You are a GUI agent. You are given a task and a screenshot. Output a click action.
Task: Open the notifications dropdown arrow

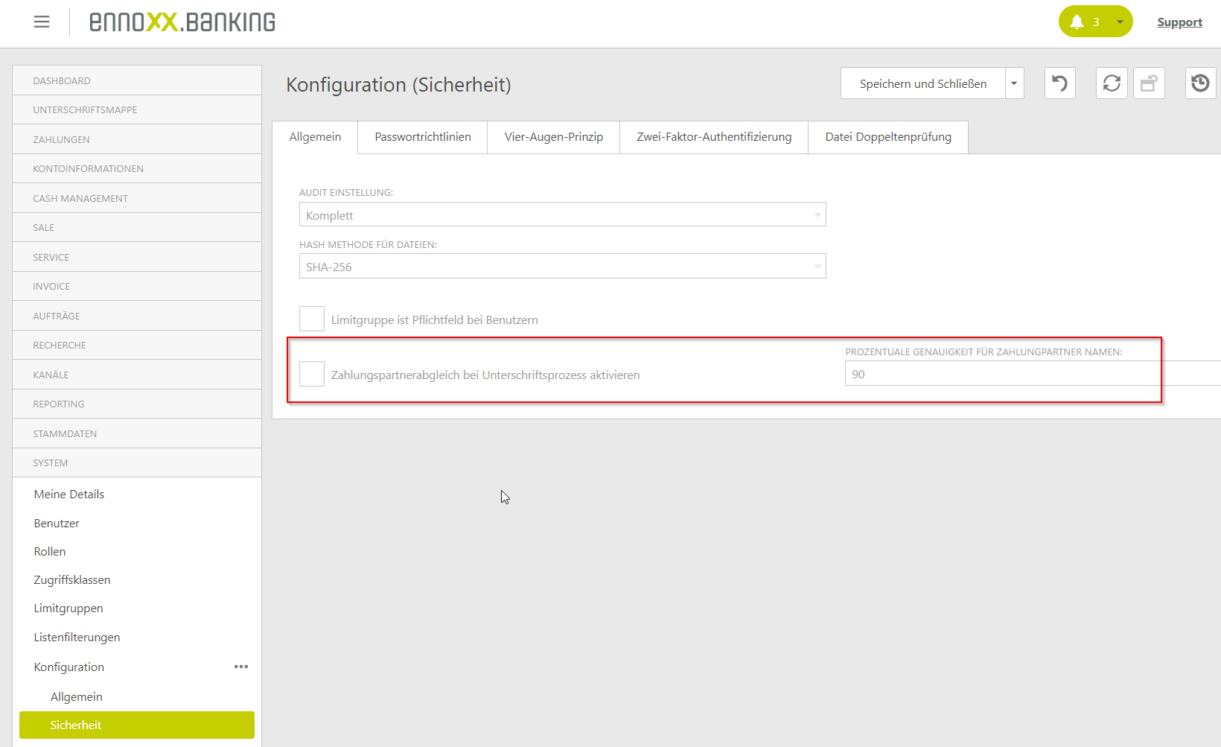pyautogui.click(x=1120, y=22)
